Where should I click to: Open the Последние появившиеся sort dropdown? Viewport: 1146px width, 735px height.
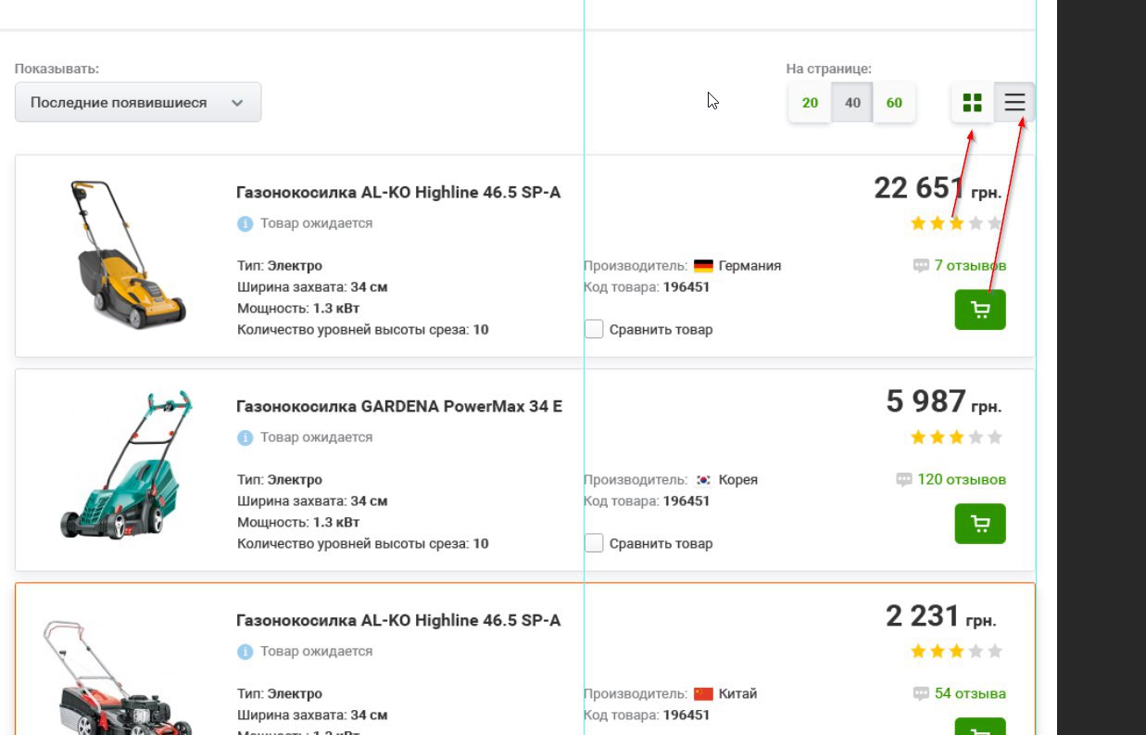tap(138, 102)
